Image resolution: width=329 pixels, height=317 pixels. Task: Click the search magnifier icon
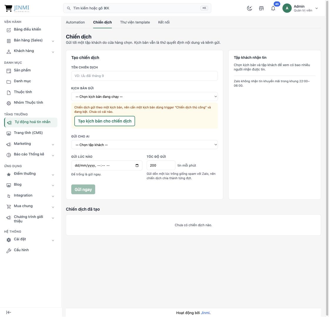[x=69, y=8]
